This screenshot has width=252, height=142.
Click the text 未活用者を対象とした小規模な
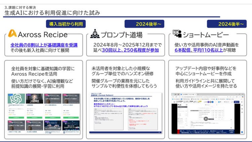pyautogui.click(x=121, y=68)
